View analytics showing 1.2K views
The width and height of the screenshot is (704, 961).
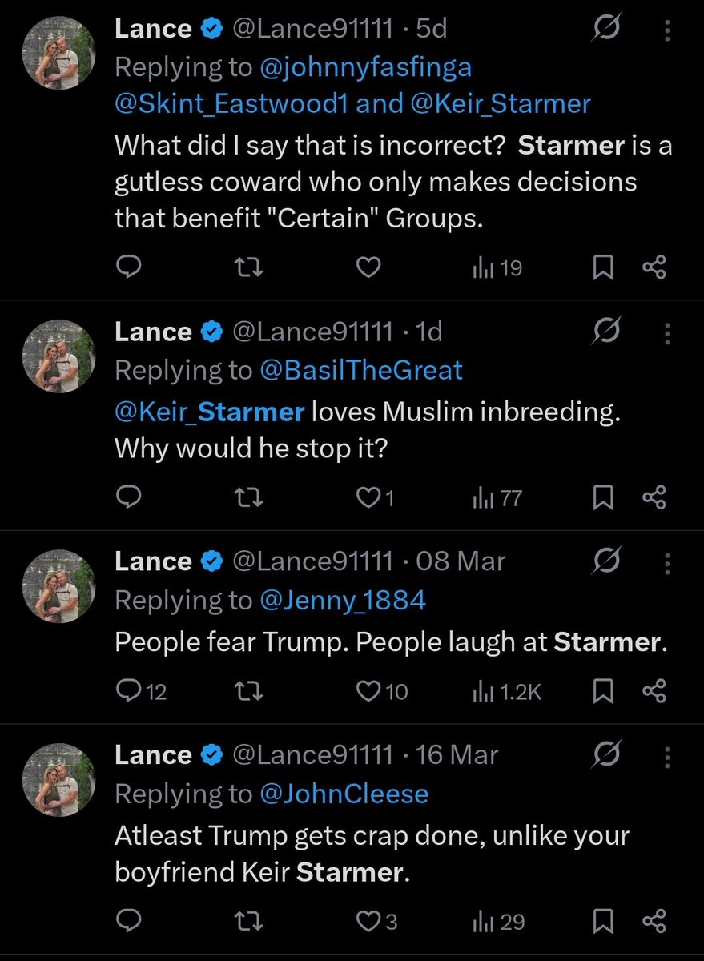(x=507, y=691)
